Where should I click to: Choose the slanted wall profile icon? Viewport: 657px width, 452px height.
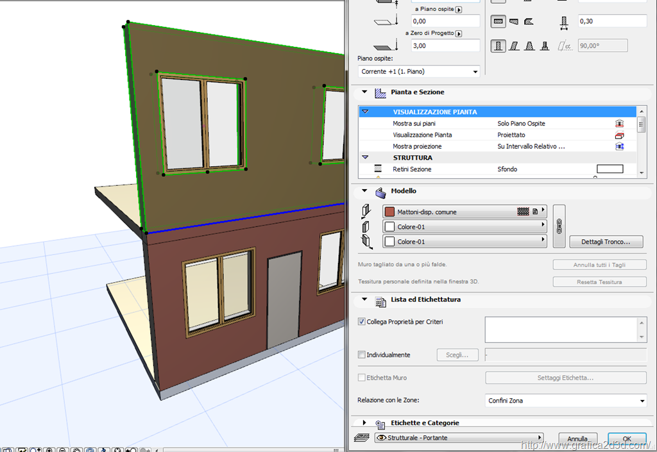tap(514, 46)
